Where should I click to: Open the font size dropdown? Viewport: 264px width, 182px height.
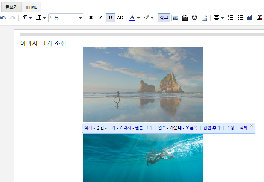coord(41,18)
